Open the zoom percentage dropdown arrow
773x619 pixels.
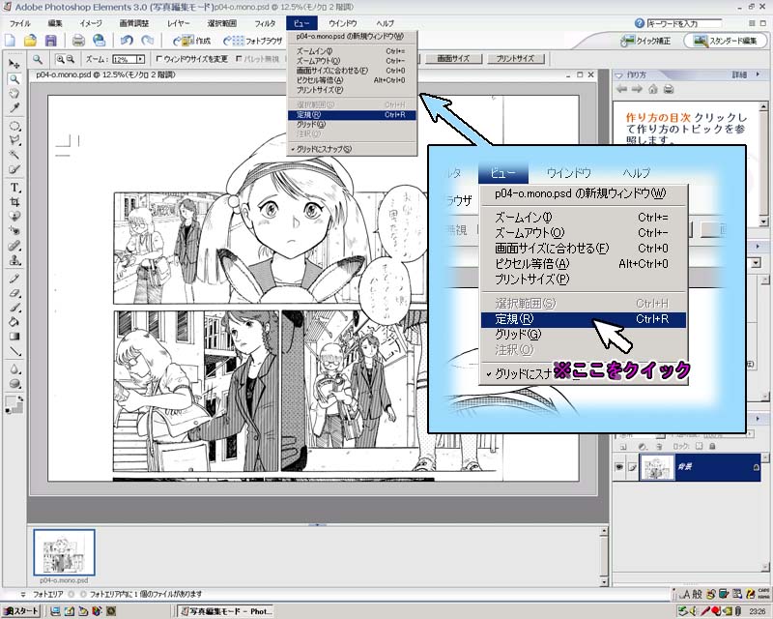coord(140,59)
